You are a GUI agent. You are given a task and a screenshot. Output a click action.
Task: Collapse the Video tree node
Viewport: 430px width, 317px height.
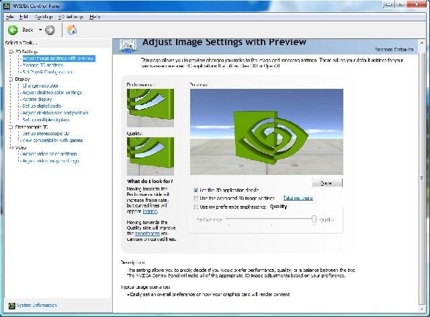pyautogui.click(x=11, y=147)
